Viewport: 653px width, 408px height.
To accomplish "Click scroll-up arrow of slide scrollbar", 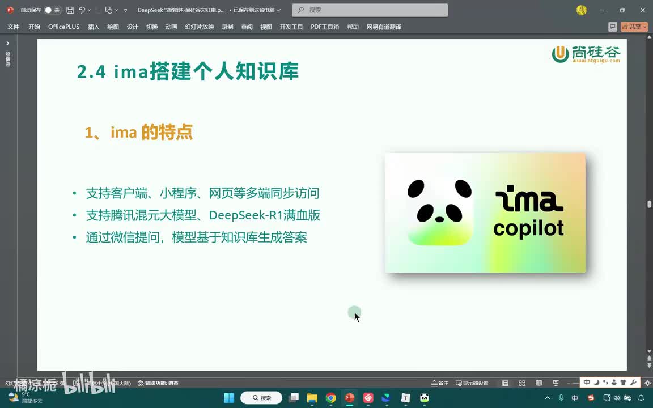I will tap(649, 37).
